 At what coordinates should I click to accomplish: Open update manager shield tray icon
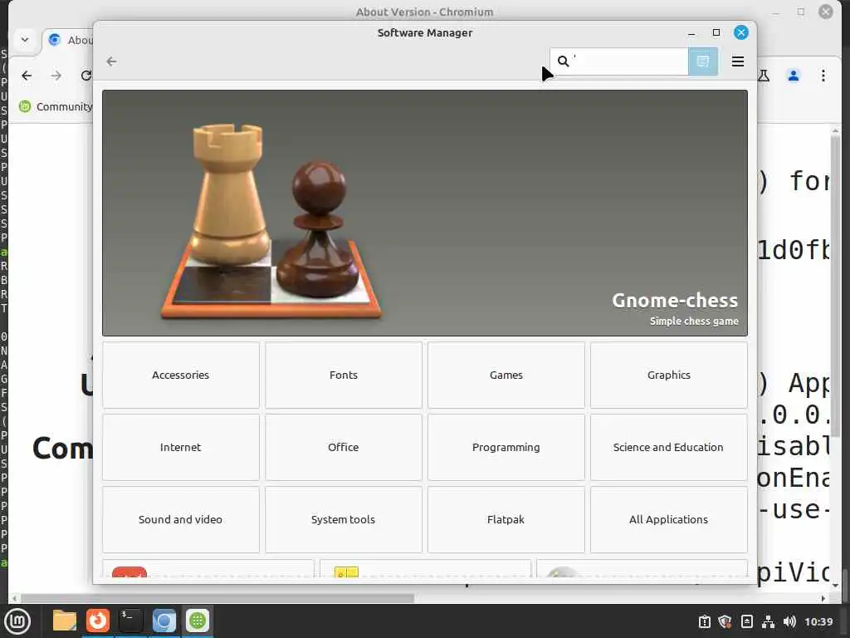[x=725, y=621]
